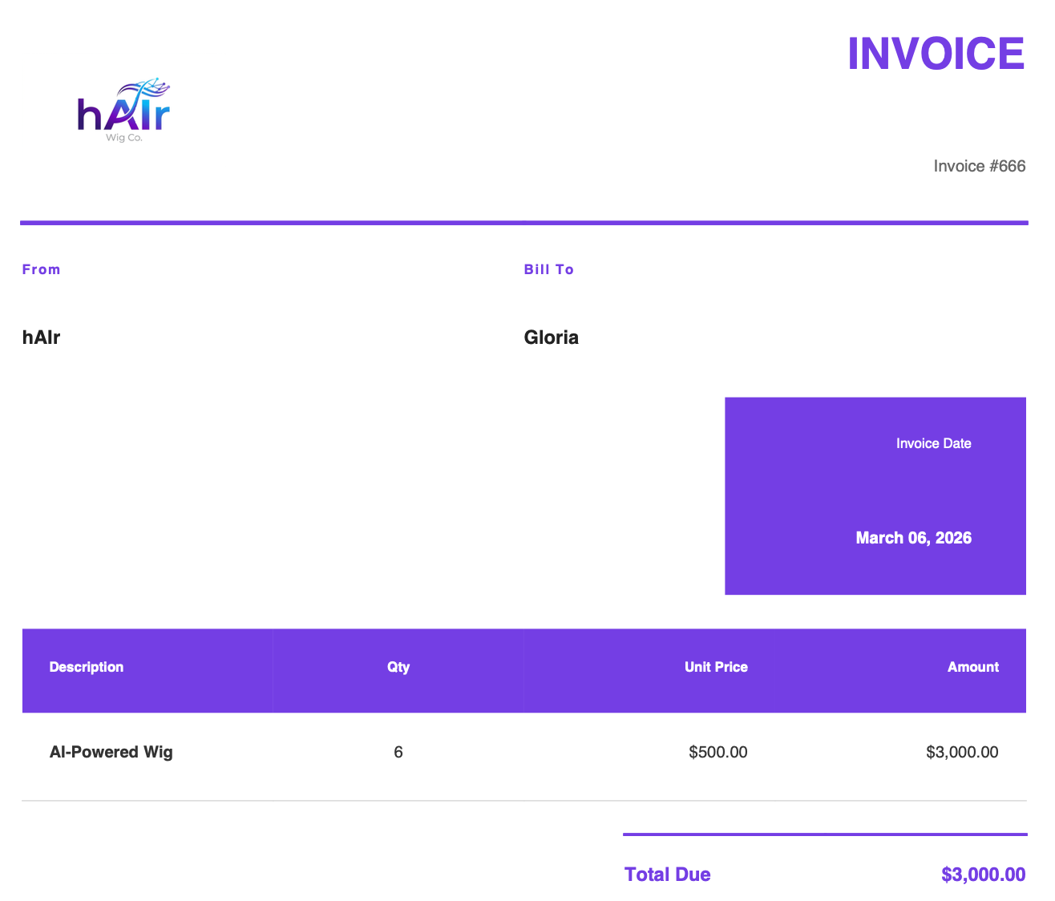1055x901 pixels.
Task: Click the Amount column header
Action: [972, 667]
